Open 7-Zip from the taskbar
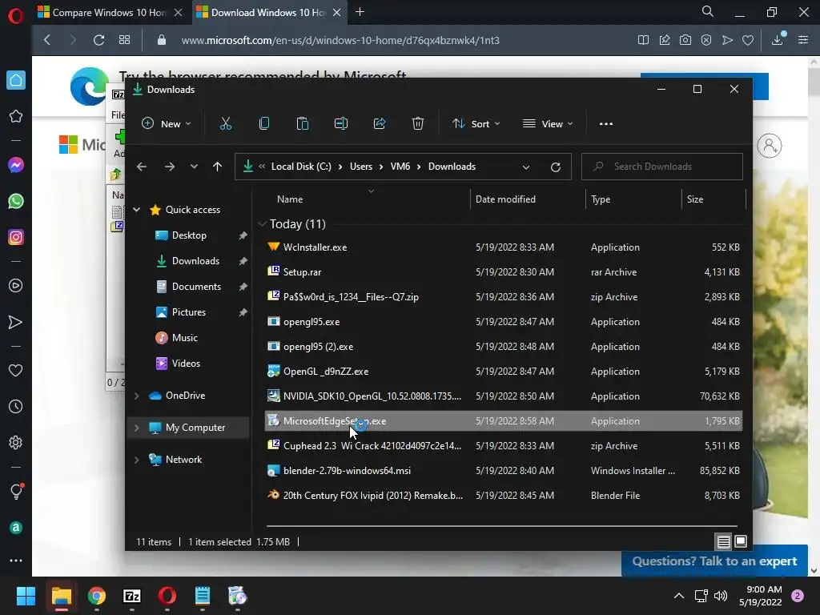The image size is (820, 615). [x=132, y=596]
